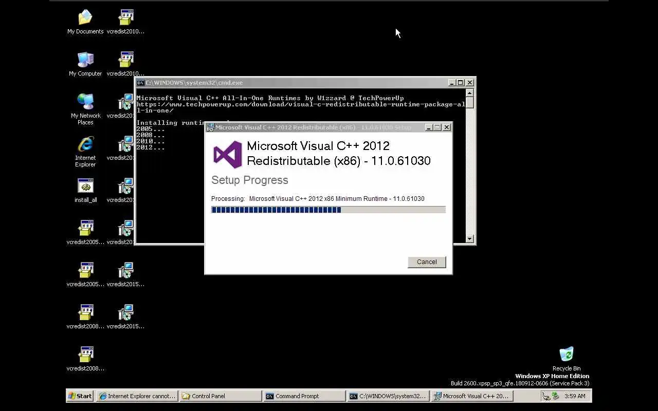The height and width of the screenshot is (411, 658).
Task: Click the 'Setup Progress' heading
Action: [250, 180]
